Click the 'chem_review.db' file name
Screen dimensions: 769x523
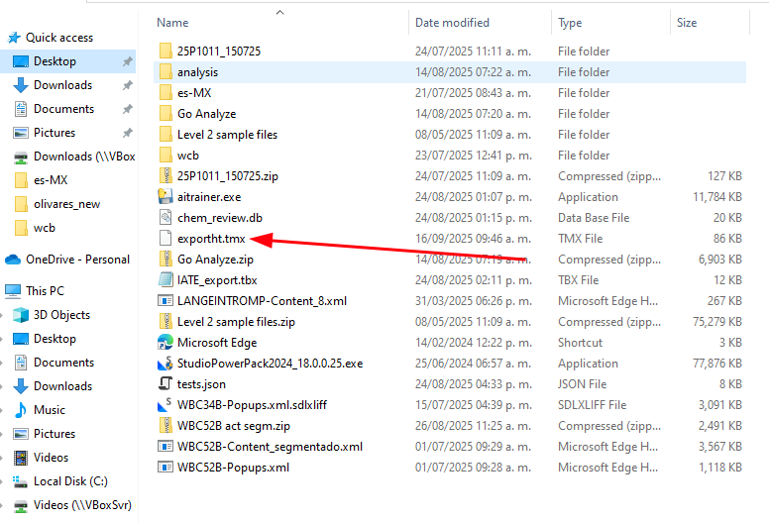click(x=220, y=218)
